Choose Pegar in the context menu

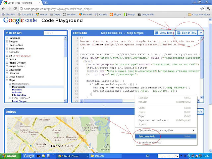pos(166,116)
